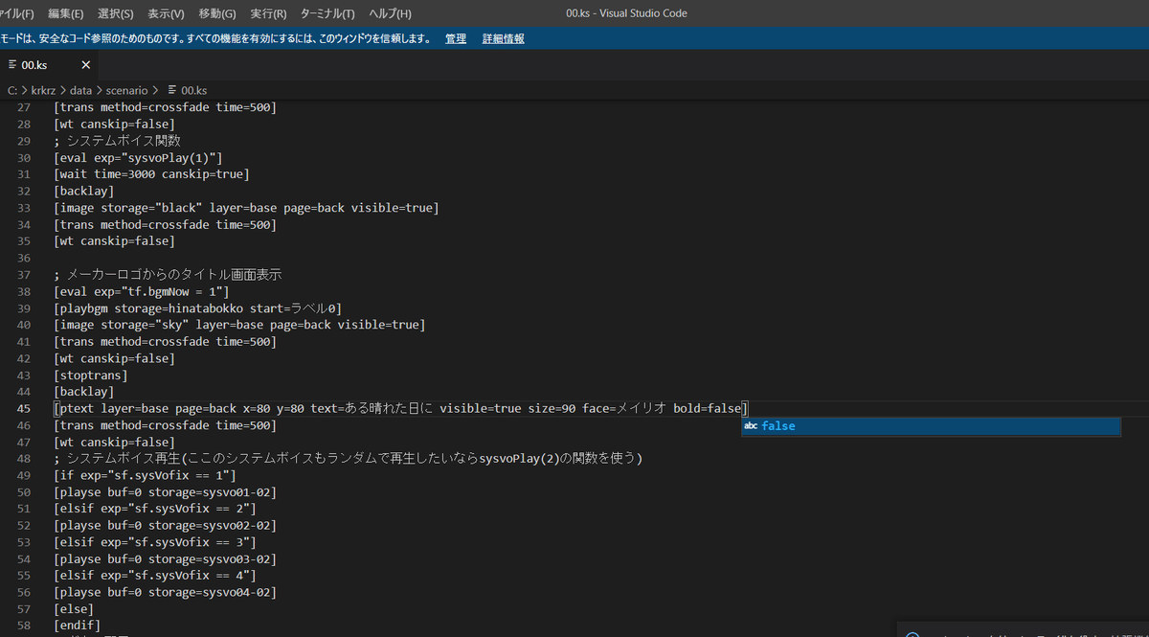Open the ターミナル(T) menu

click(x=327, y=13)
